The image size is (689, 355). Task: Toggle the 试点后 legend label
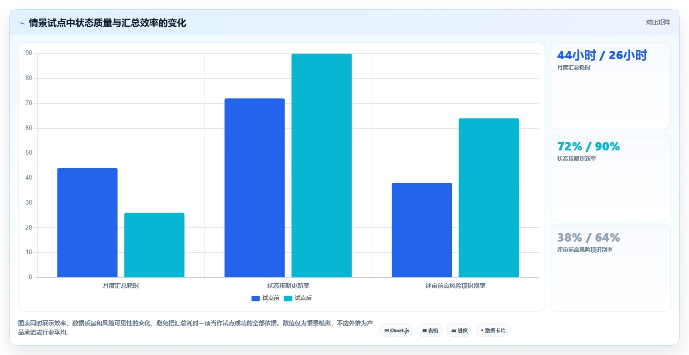click(x=303, y=298)
